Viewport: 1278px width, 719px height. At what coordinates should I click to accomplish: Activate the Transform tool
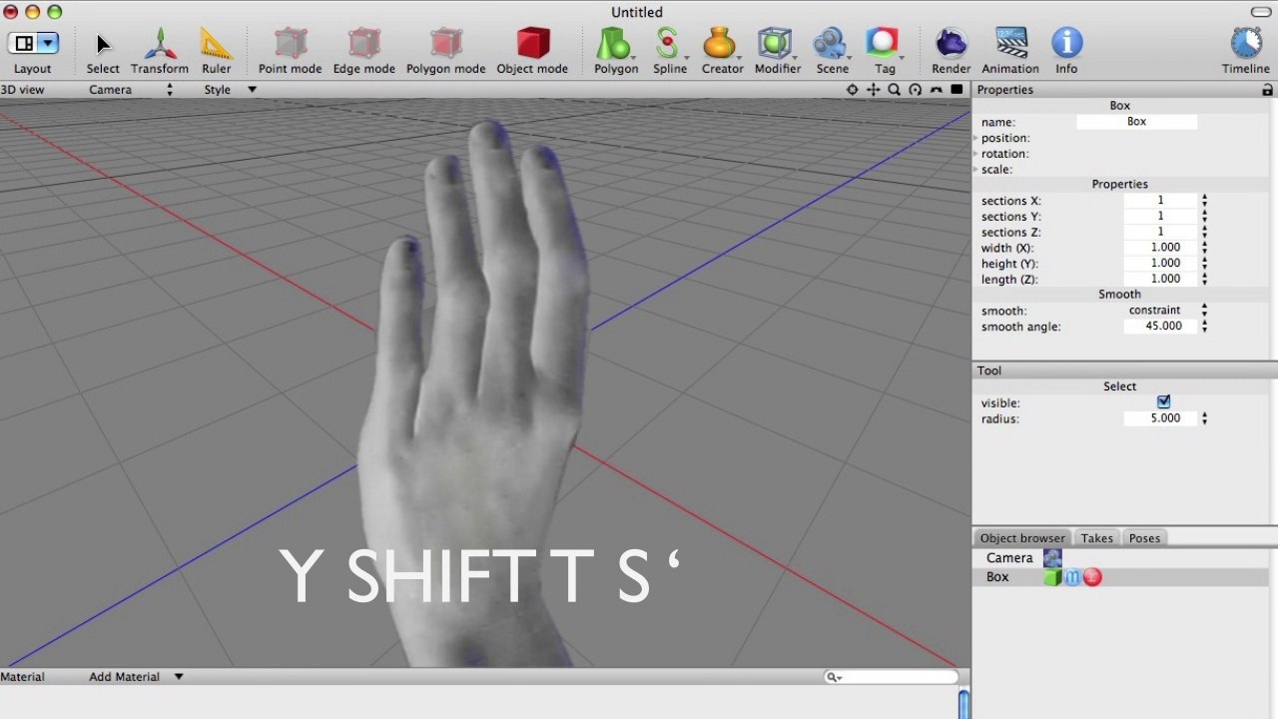(x=160, y=50)
